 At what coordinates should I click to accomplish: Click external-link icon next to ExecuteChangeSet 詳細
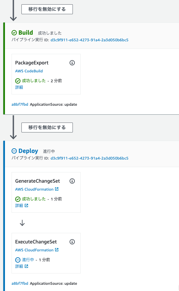tap(26, 266)
